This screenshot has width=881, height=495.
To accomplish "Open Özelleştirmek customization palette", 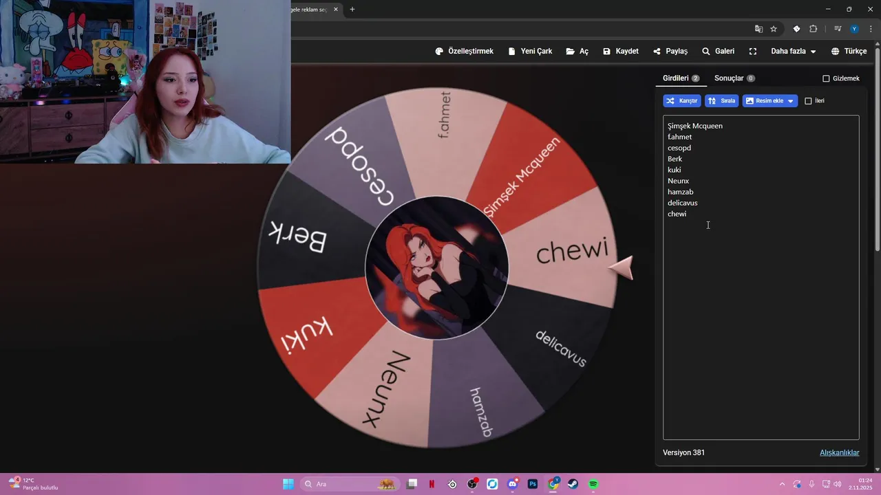I will [x=465, y=52].
